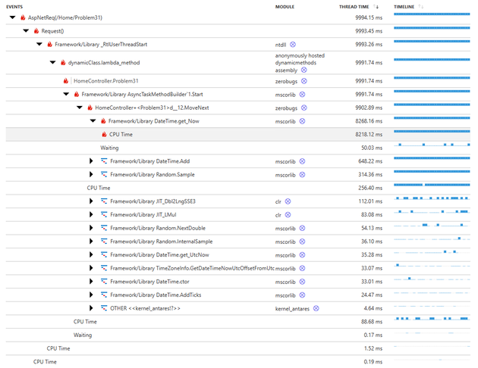Screen dimensions: 478x368
Task: Click flame icon beside HomeController.Problem31
Action: (65, 80)
